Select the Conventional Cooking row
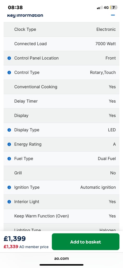 tap(62, 87)
